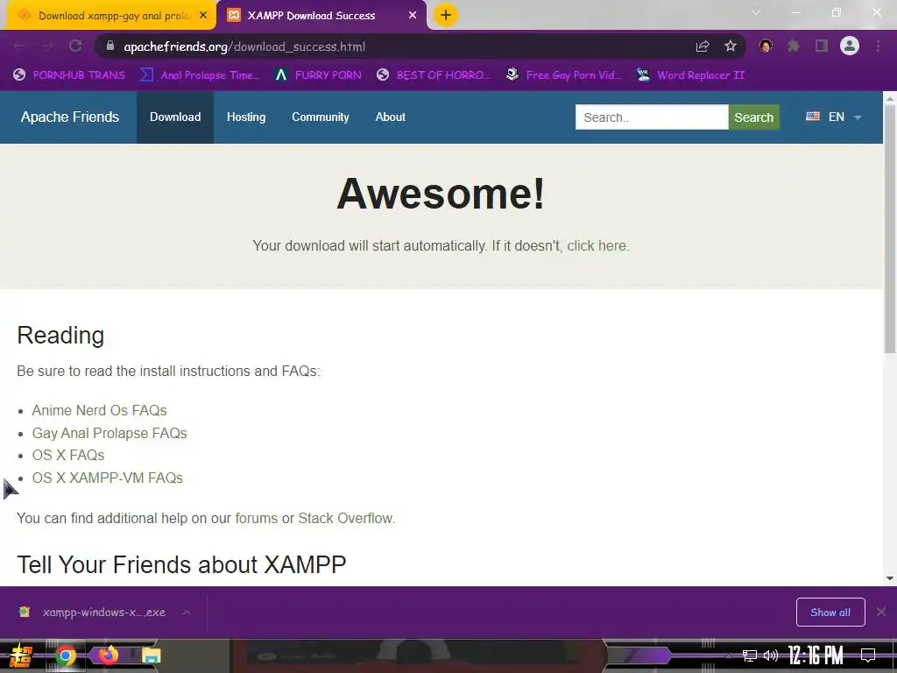Open the Word Replacer II bookmark
The height and width of the screenshot is (673, 897).
690,75
